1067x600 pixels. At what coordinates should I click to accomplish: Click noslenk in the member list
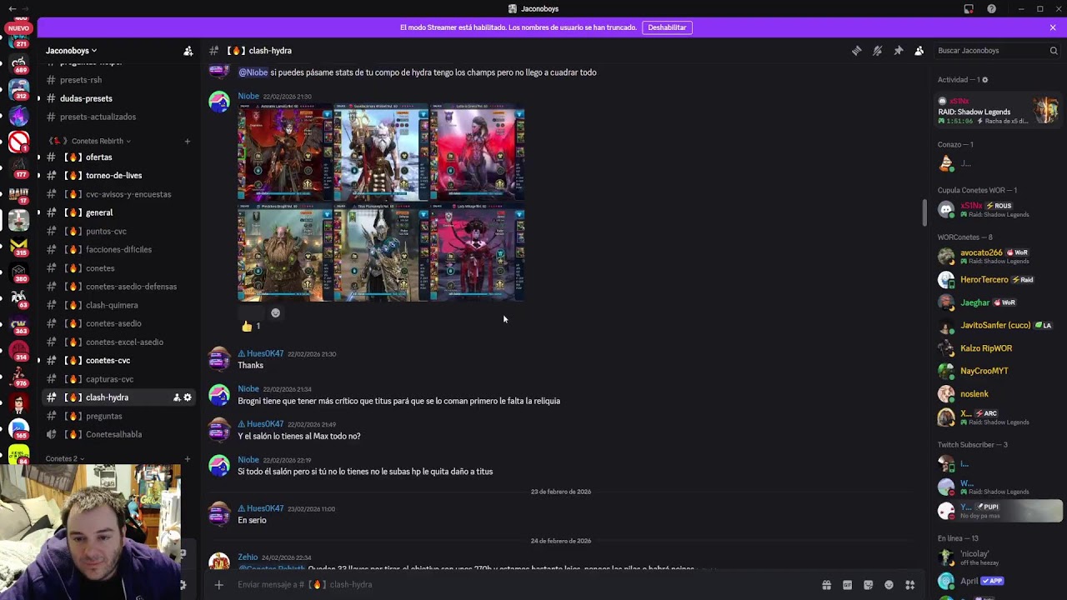(x=998, y=394)
